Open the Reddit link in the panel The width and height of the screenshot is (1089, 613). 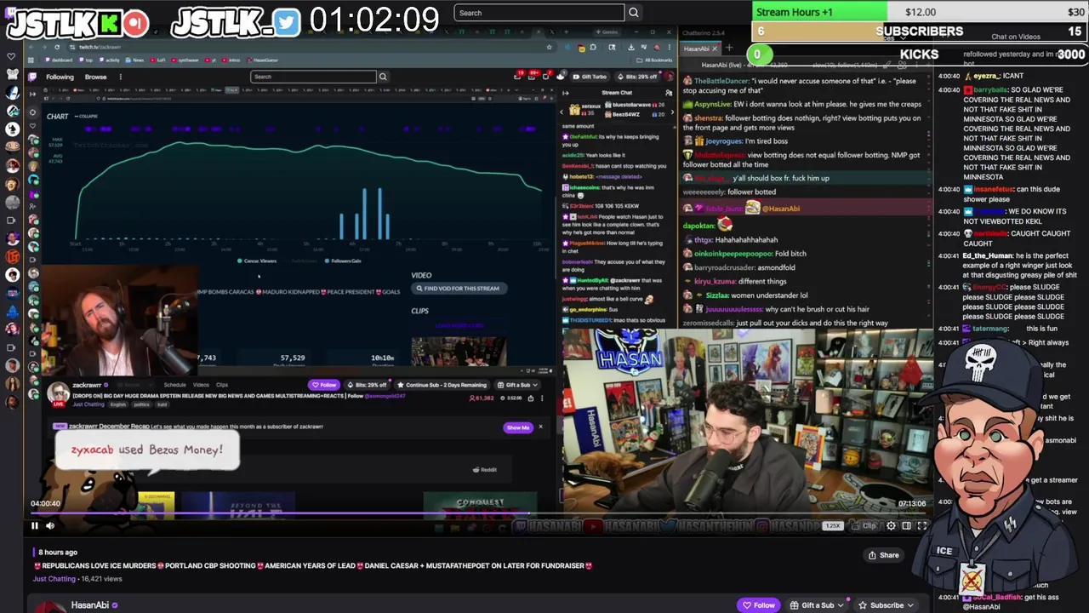pyautogui.click(x=485, y=469)
